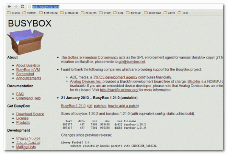The height and width of the screenshot is (154, 227).
Task: Click the About sidebar heading
Action: tap(12, 57)
